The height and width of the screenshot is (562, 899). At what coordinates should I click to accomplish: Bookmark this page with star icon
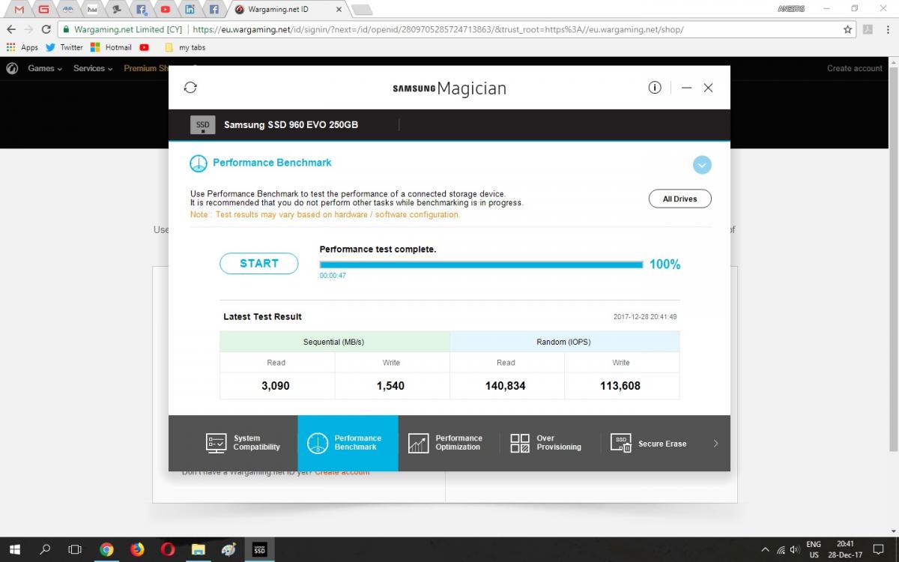click(847, 29)
